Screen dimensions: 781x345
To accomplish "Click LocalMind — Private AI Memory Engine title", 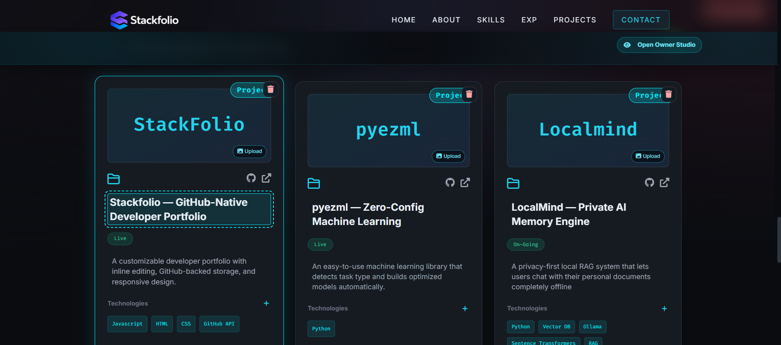I will click(569, 214).
